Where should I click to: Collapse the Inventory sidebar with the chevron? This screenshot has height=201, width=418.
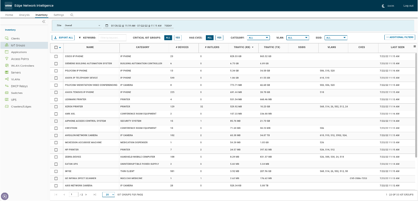pyautogui.click(x=44, y=21)
